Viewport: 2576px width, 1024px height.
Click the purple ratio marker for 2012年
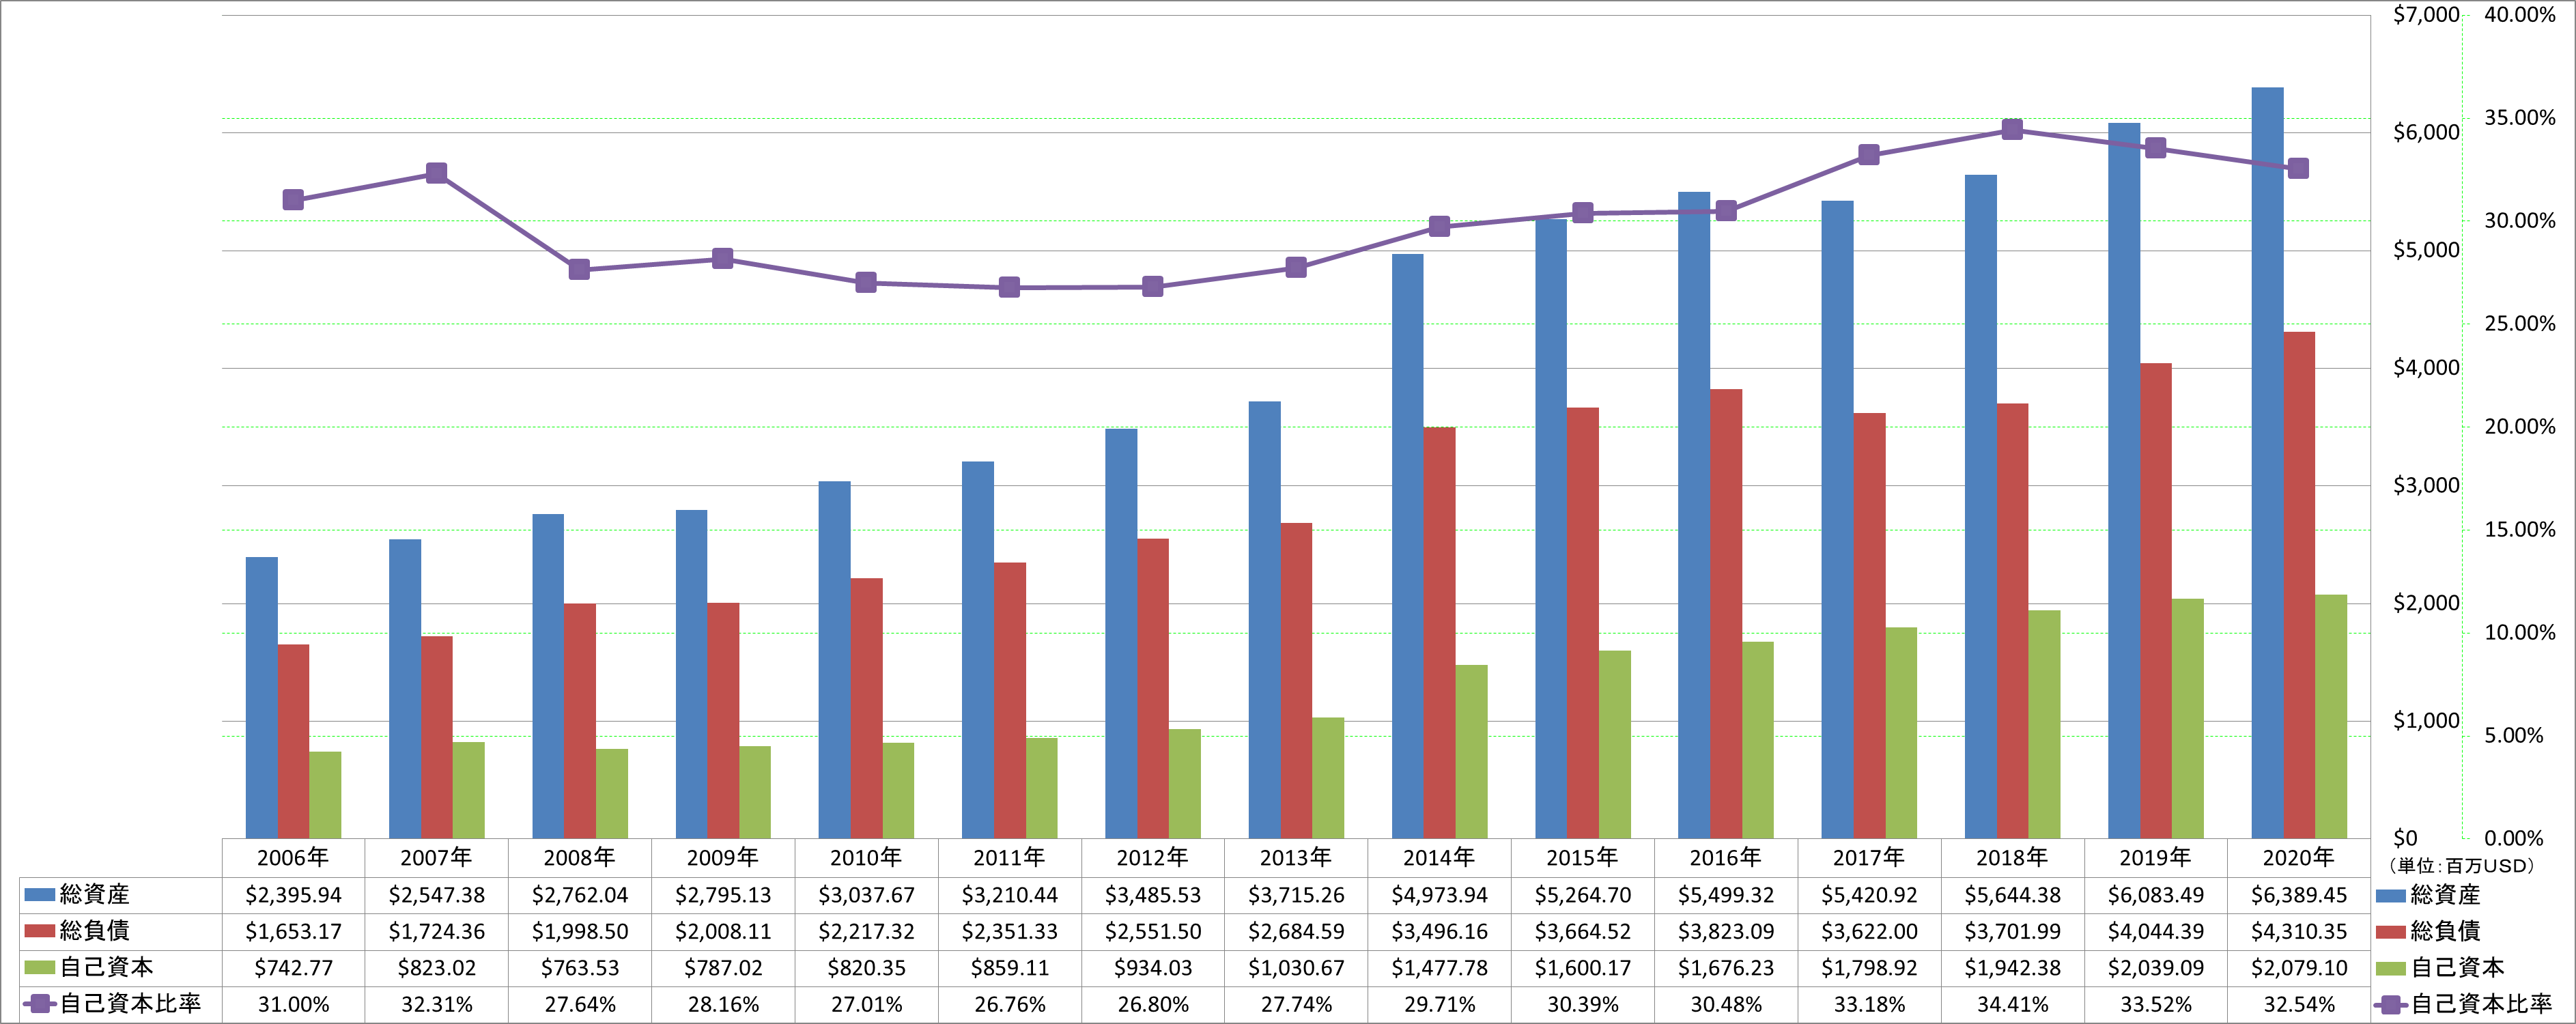tap(1153, 287)
